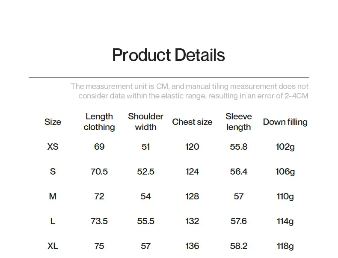Select the Shoulder width column header
Screen dimensions: 338x258
tap(145, 122)
